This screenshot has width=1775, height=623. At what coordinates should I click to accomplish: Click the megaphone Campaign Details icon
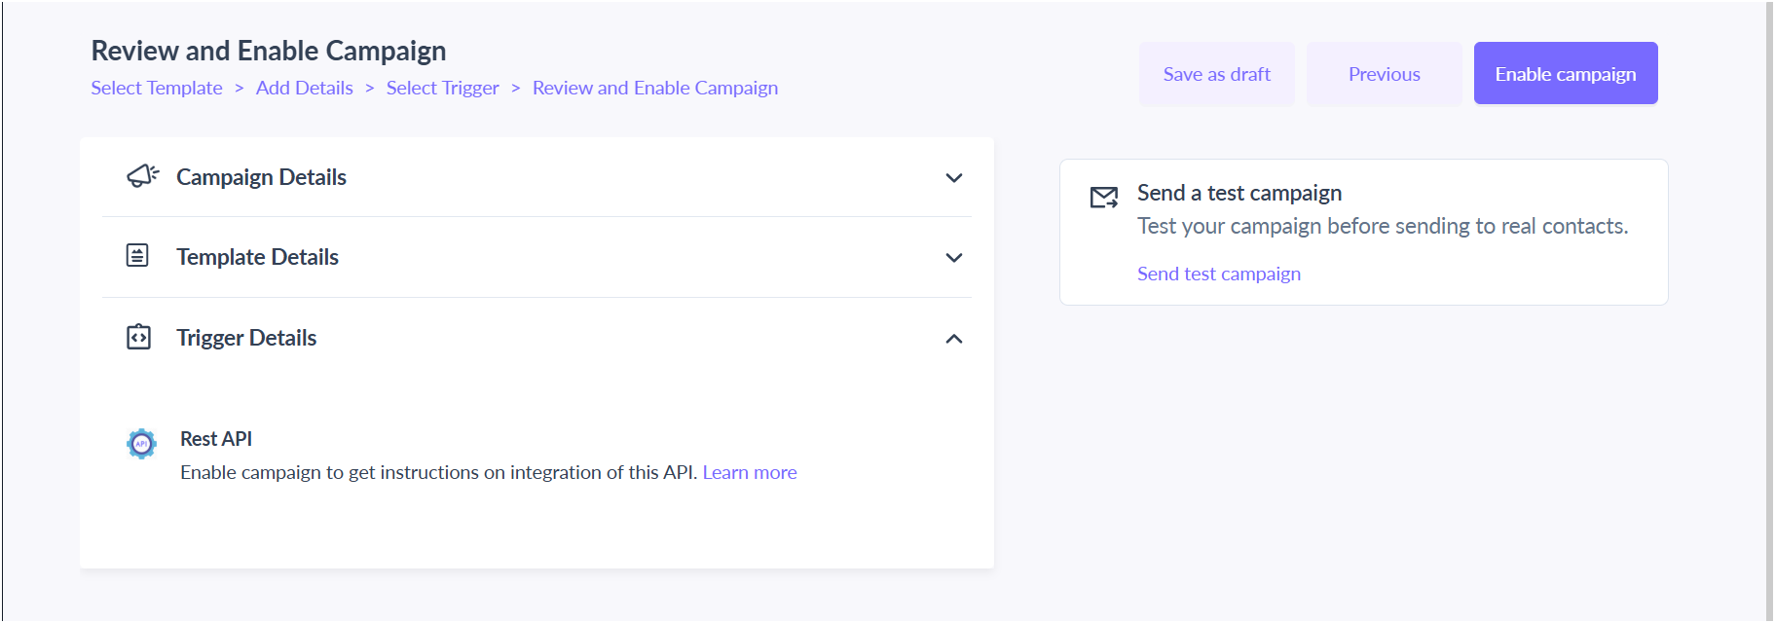(142, 176)
